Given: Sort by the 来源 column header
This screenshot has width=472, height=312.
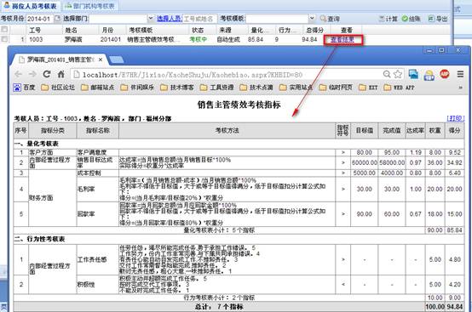Looking at the screenshot, I should point(231,30).
